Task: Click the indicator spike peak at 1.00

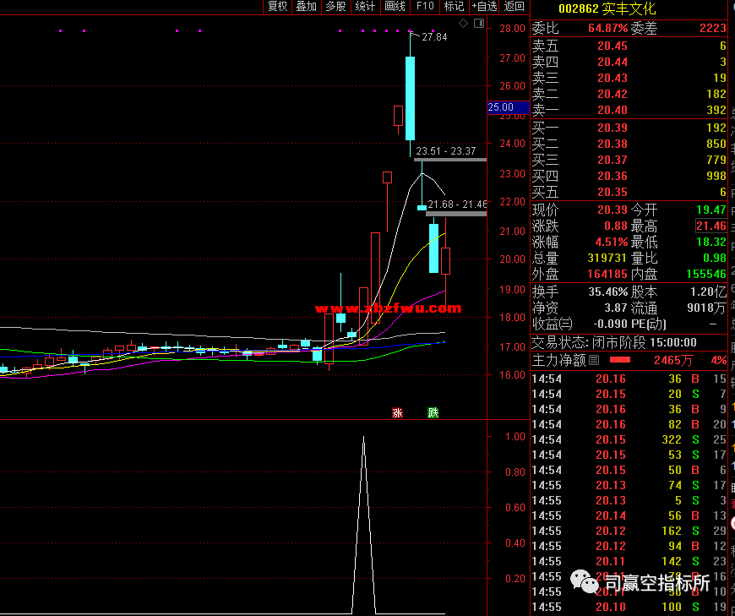Action: pyautogui.click(x=364, y=438)
